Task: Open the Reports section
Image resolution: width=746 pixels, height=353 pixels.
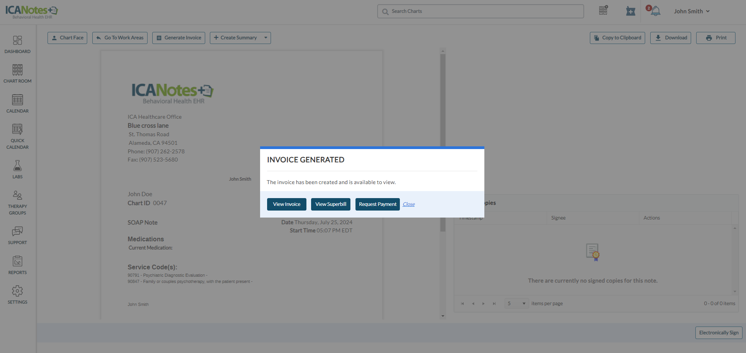Action: coord(18,265)
